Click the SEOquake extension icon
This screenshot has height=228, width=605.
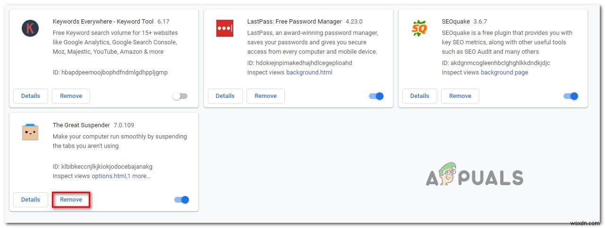pos(419,29)
